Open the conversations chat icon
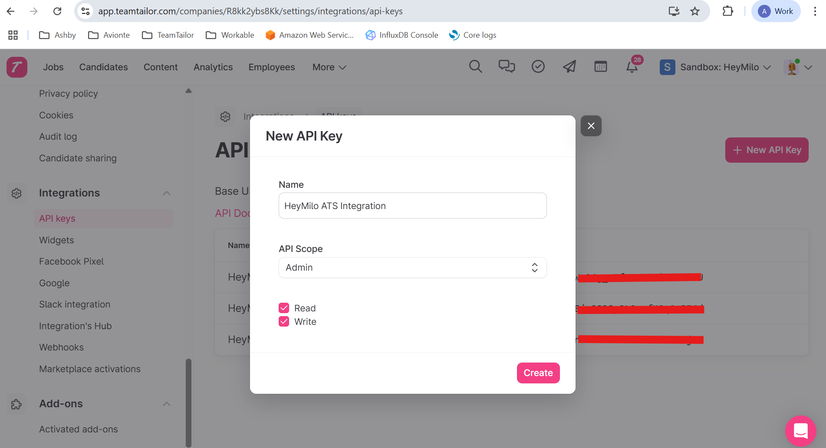Screen dimensions: 826x448 click(507, 67)
